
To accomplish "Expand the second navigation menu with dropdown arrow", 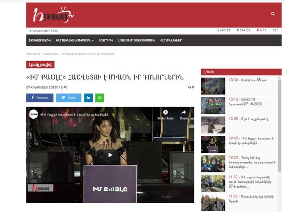I will (x=75, y=40).
